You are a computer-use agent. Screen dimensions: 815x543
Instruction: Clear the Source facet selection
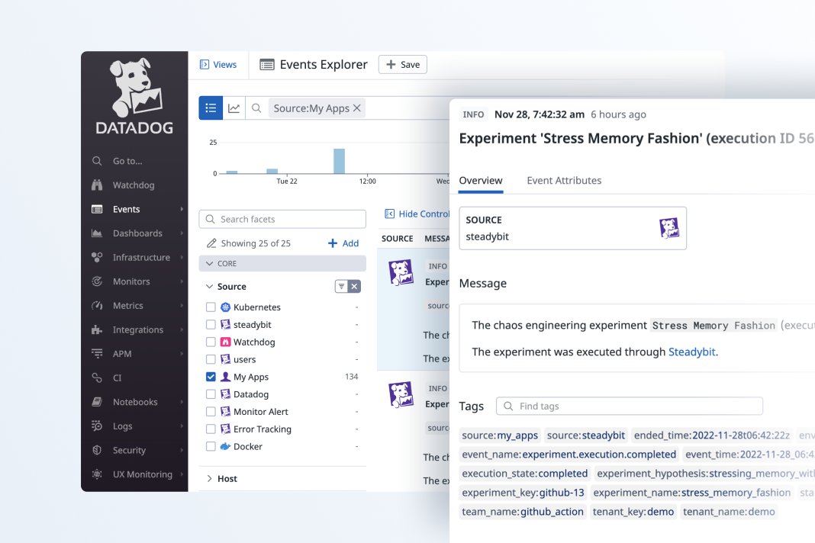click(355, 286)
